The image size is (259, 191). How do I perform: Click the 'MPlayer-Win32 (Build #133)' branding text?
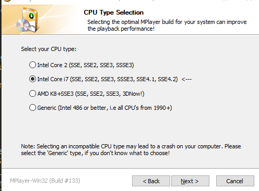pyautogui.click(x=45, y=181)
